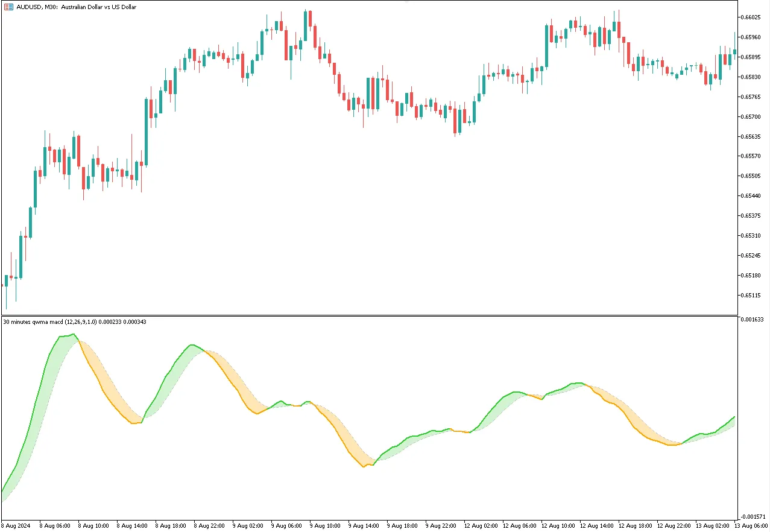Click the 8 Aug 06:00 time label
Screen dimensions: 770x532
point(55,526)
